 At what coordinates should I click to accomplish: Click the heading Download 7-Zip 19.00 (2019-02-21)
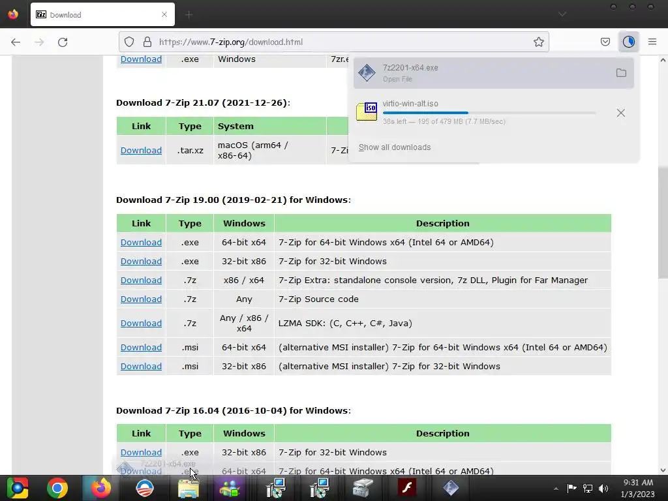tap(234, 200)
